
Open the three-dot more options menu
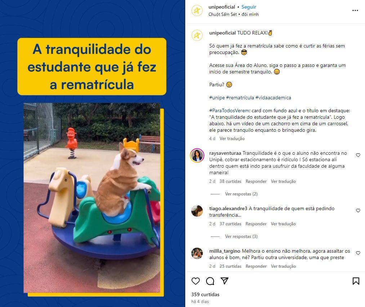355,10
